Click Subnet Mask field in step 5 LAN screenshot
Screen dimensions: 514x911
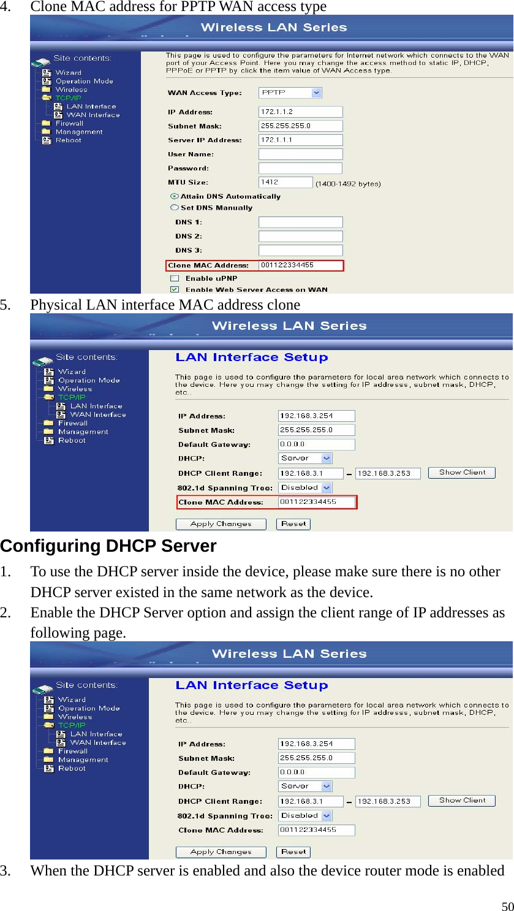point(317,430)
